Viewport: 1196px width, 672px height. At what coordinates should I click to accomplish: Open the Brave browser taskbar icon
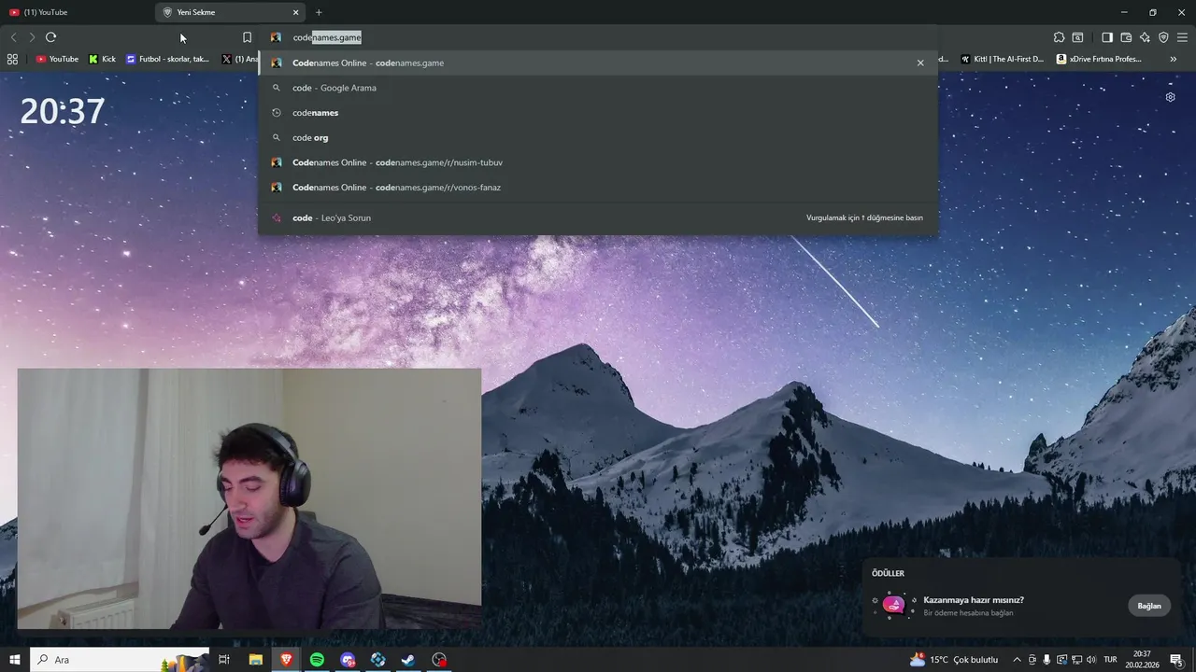coord(286,660)
